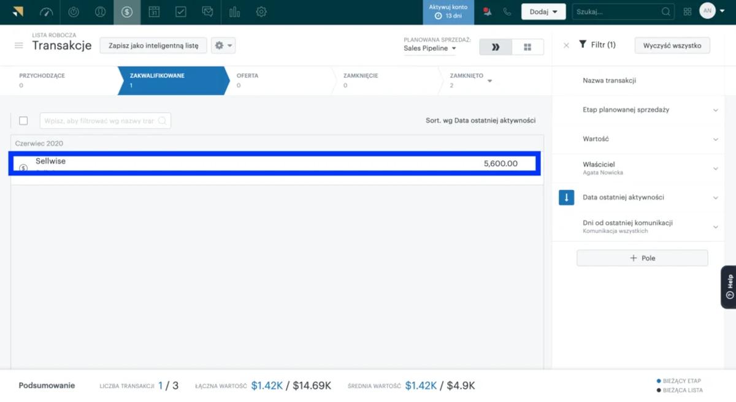Open the Dodaj dropdown

pos(543,12)
